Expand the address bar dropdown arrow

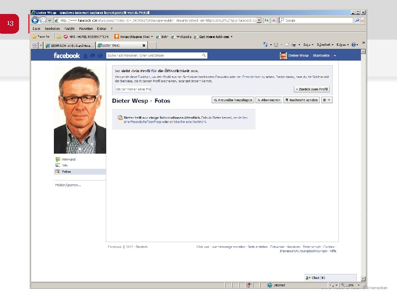(259, 20)
